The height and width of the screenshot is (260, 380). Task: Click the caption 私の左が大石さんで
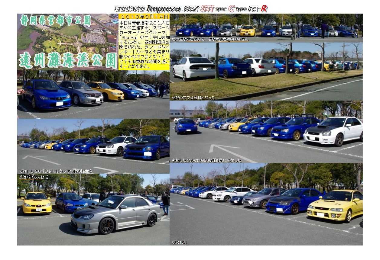[210, 39]
